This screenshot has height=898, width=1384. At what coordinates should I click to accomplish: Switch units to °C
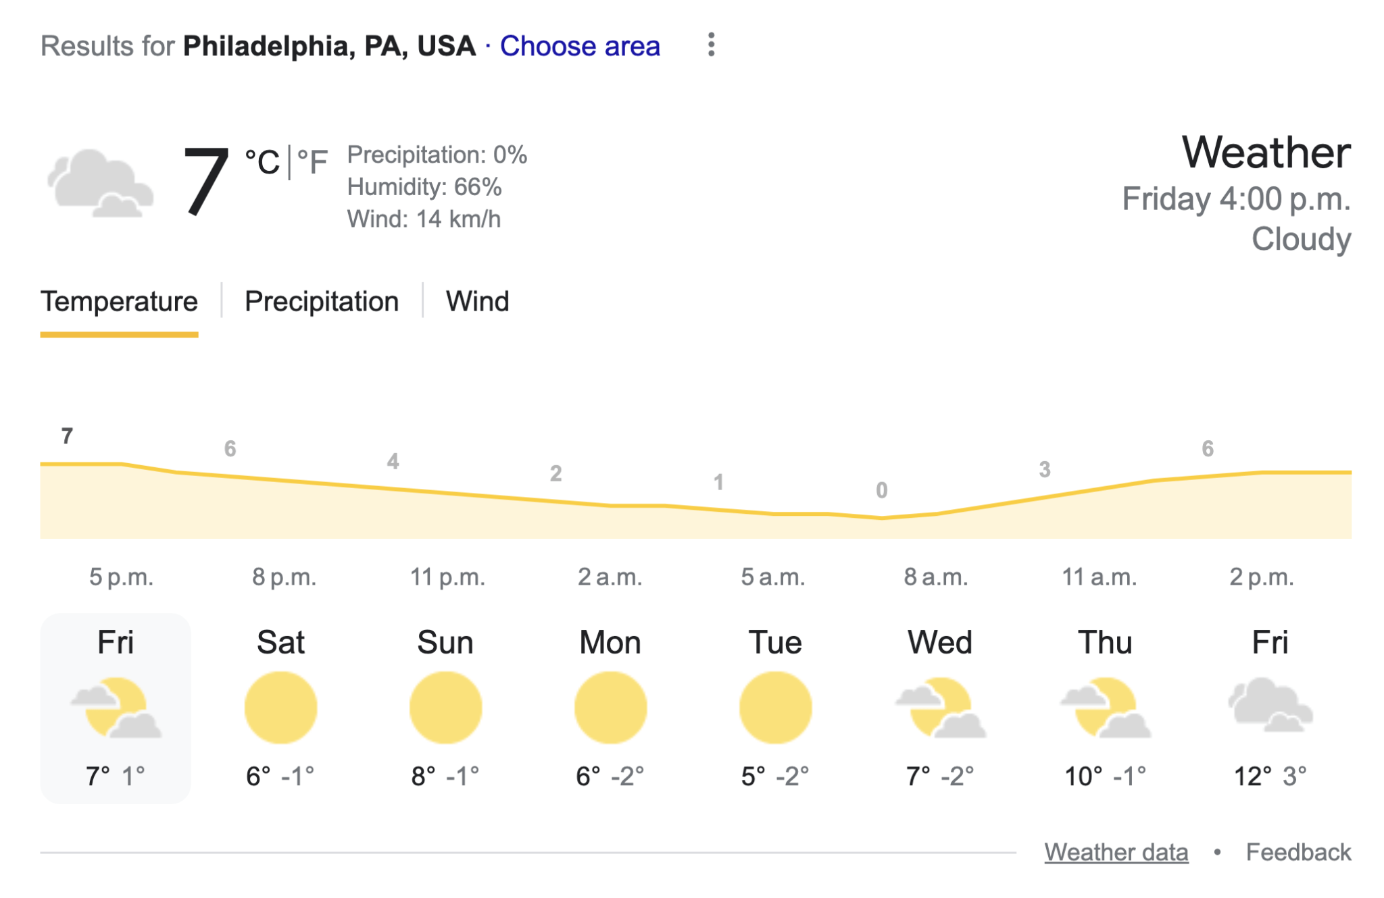pos(262,162)
